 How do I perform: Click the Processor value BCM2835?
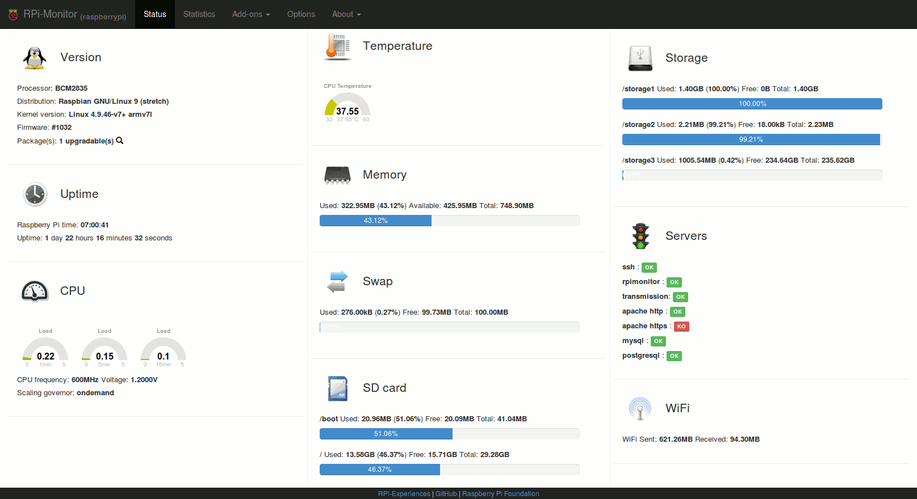click(x=72, y=88)
